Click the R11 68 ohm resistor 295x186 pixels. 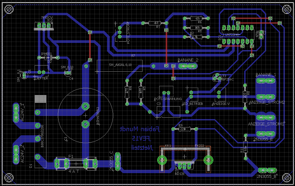click(246, 147)
